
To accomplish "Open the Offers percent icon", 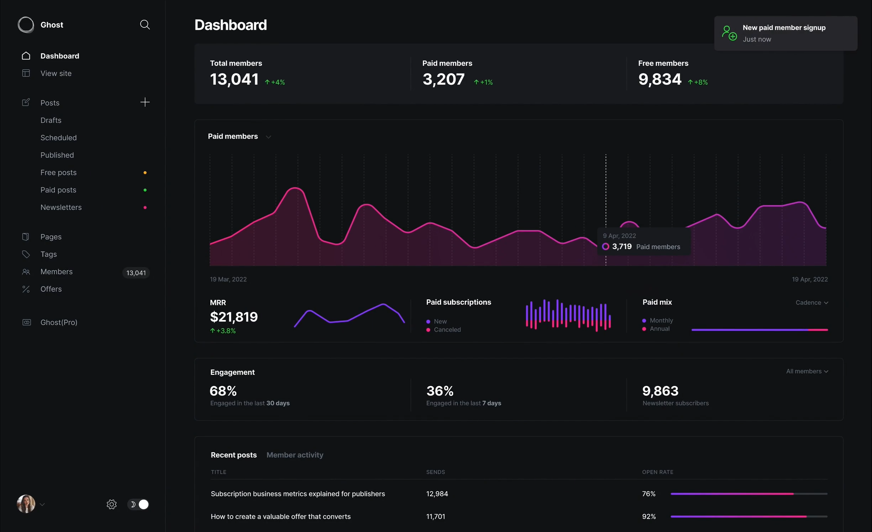I will click(x=25, y=289).
